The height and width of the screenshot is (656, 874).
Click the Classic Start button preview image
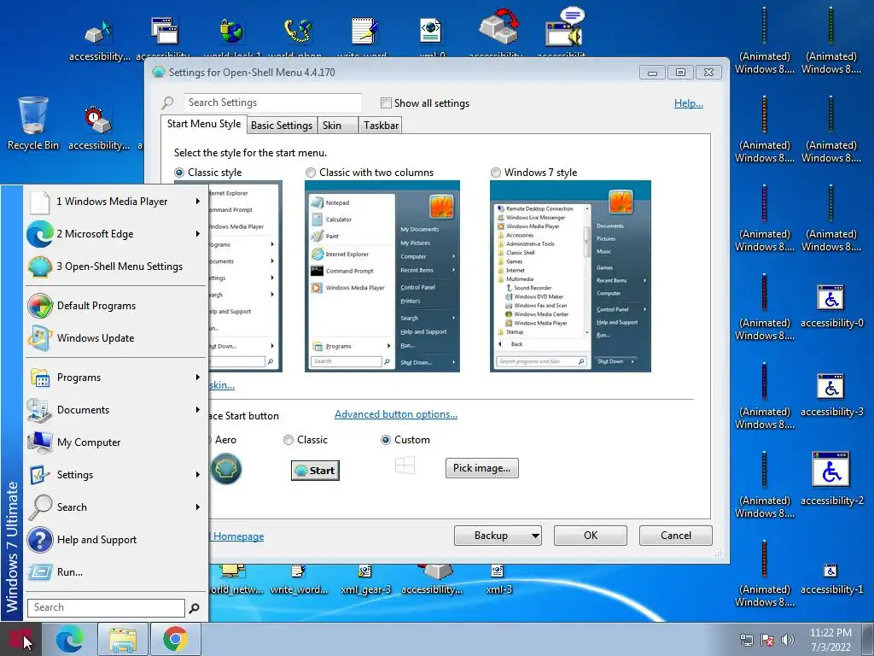point(315,471)
